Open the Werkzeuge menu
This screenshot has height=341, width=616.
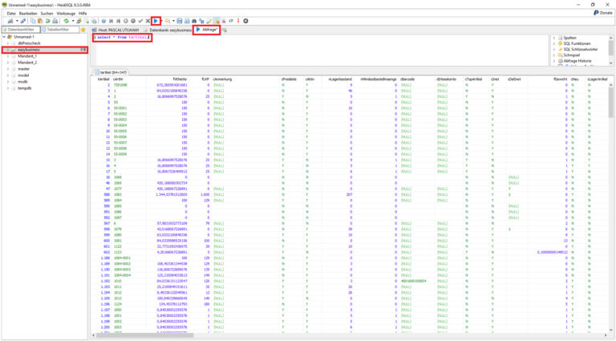[66, 13]
